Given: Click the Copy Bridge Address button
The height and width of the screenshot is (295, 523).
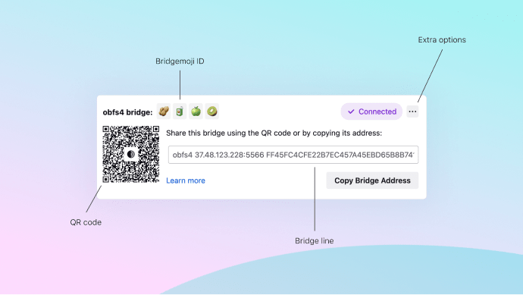Looking at the screenshot, I should [x=372, y=180].
